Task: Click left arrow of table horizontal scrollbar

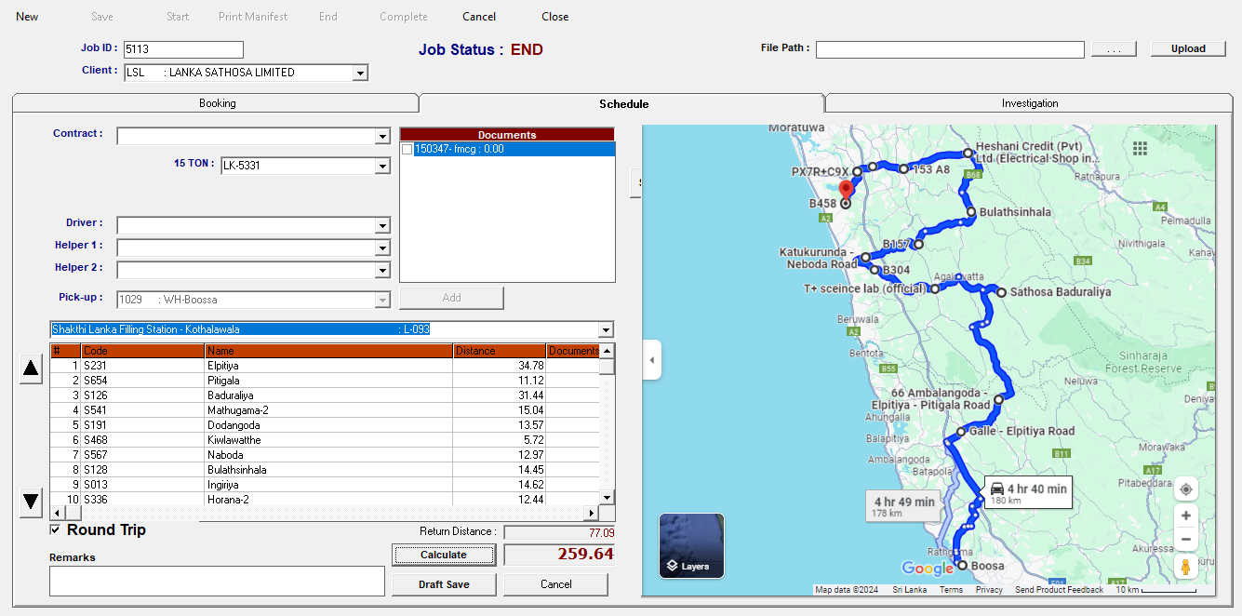Action: tap(56, 513)
